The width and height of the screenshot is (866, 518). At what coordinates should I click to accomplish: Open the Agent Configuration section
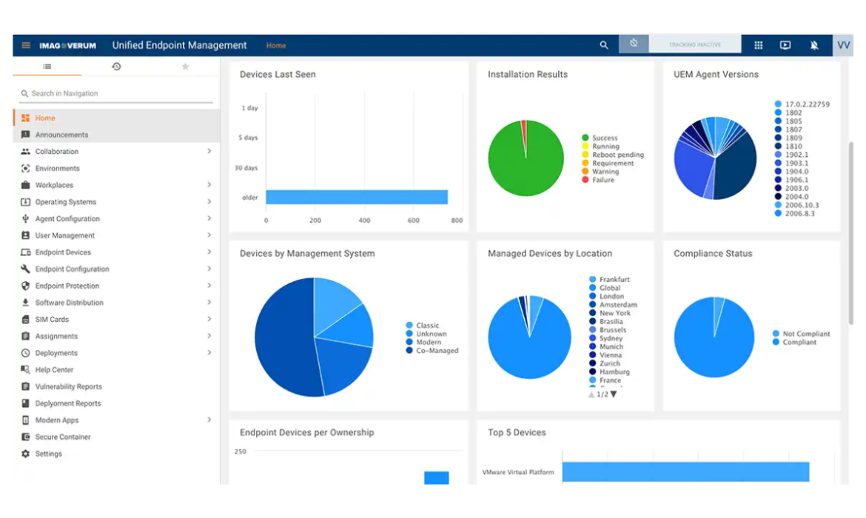68,218
